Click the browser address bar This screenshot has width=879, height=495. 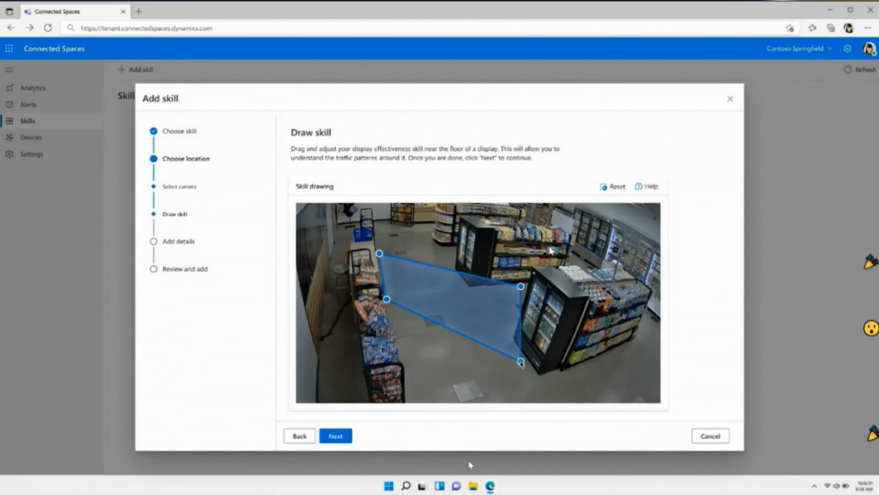tap(413, 28)
